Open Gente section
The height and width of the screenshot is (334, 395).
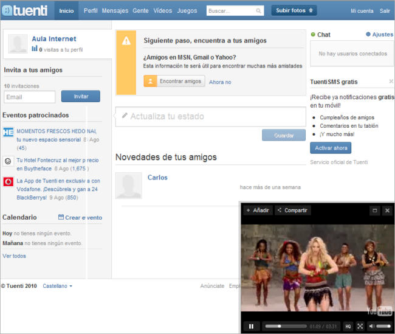(140, 11)
